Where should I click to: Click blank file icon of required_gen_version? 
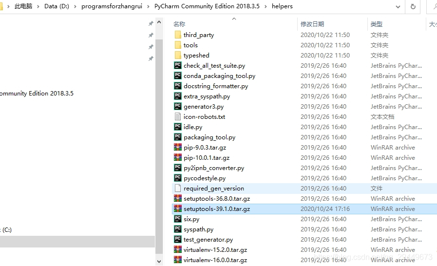(x=178, y=188)
